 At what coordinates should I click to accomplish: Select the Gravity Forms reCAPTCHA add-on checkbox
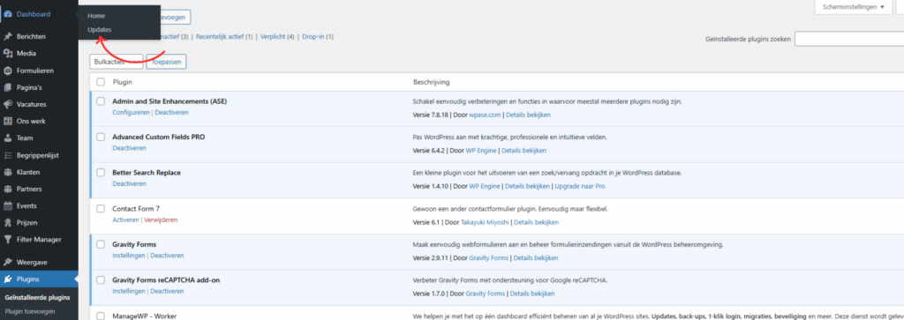101,280
